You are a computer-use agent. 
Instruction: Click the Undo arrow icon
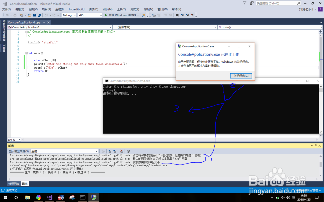point(46,15)
